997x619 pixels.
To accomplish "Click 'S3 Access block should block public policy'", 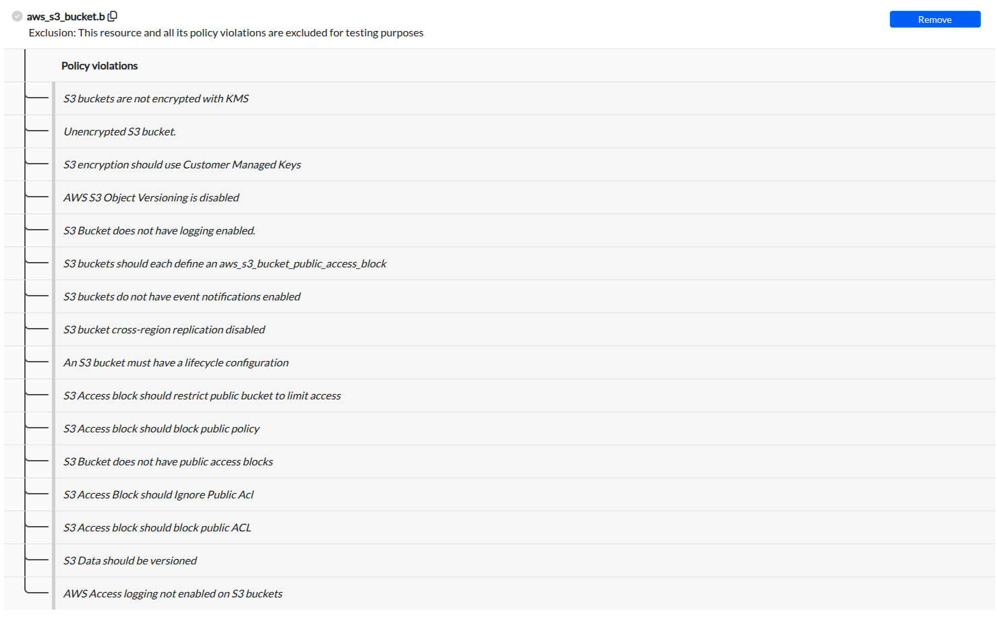I will click(x=161, y=429).
